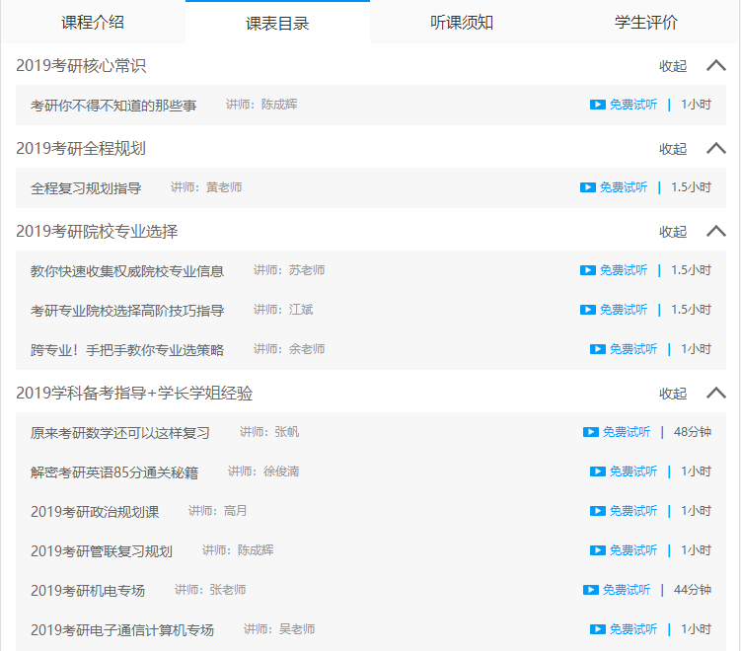741x651 pixels.
Task: Click video icon for 2019考研机电专场
Action: point(590,590)
